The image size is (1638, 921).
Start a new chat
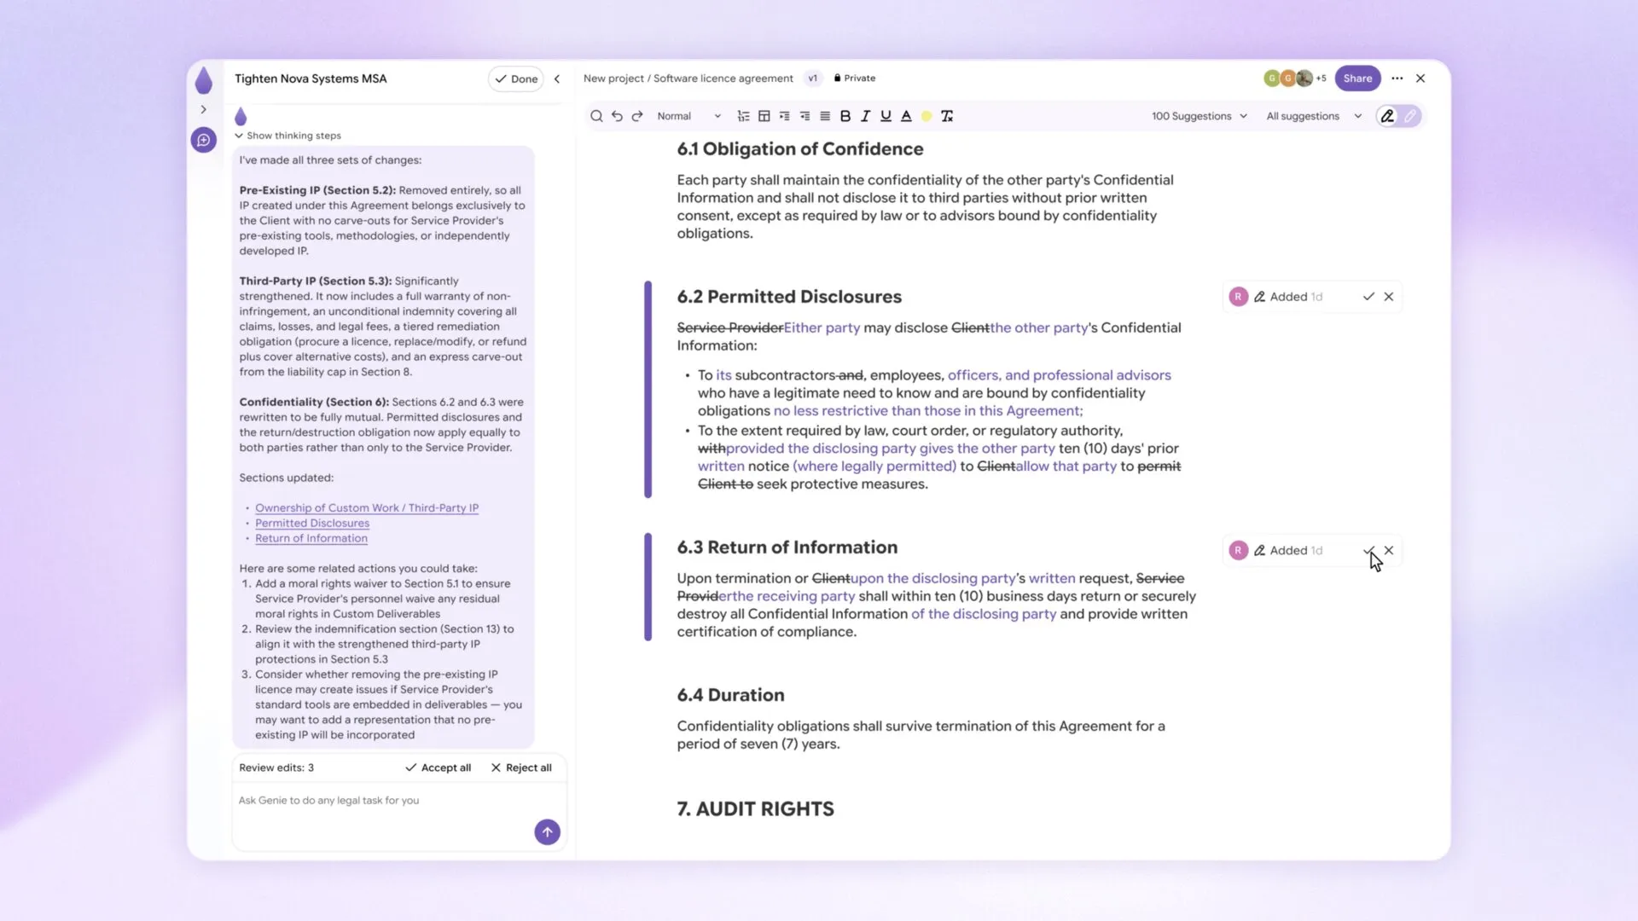[x=204, y=140]
